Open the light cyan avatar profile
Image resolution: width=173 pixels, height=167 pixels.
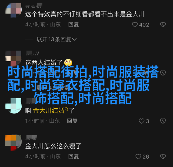[14, 106]
